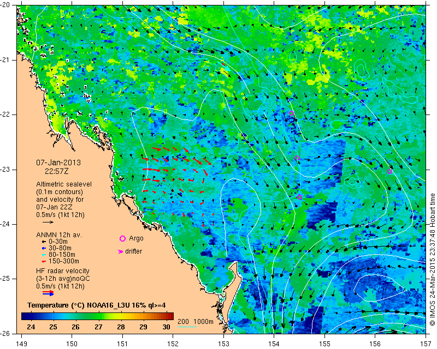This screenshot has width=437, height=349.
Task: Click the magenta drifter arrow legend symbol
Action: [121, 251]
